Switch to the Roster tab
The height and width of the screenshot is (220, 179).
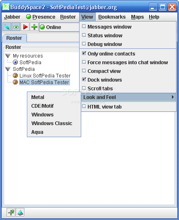(15, 38)
